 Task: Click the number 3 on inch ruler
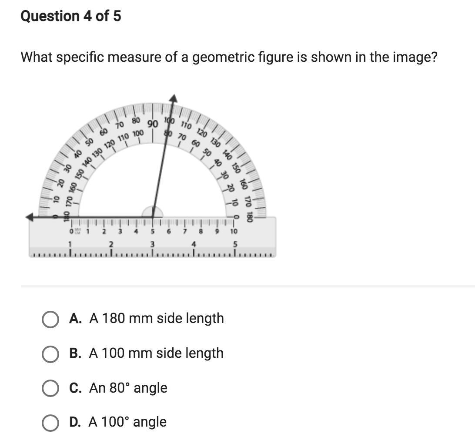coord(153,244)
